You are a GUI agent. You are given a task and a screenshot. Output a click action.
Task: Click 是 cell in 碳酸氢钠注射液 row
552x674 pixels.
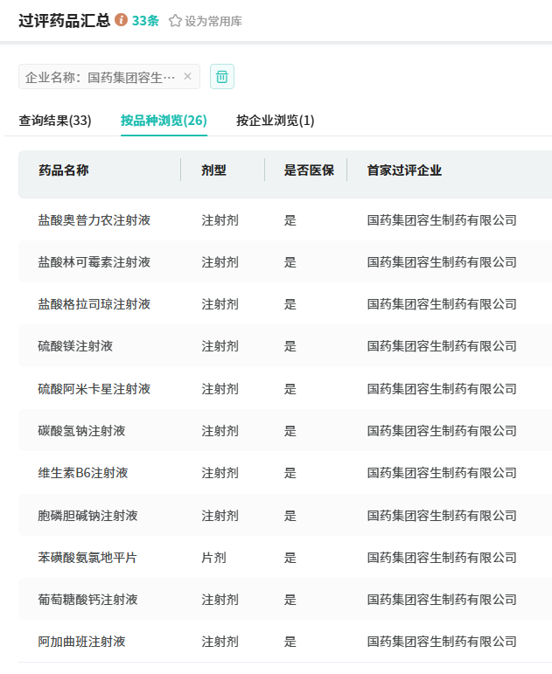click(290, 431)
